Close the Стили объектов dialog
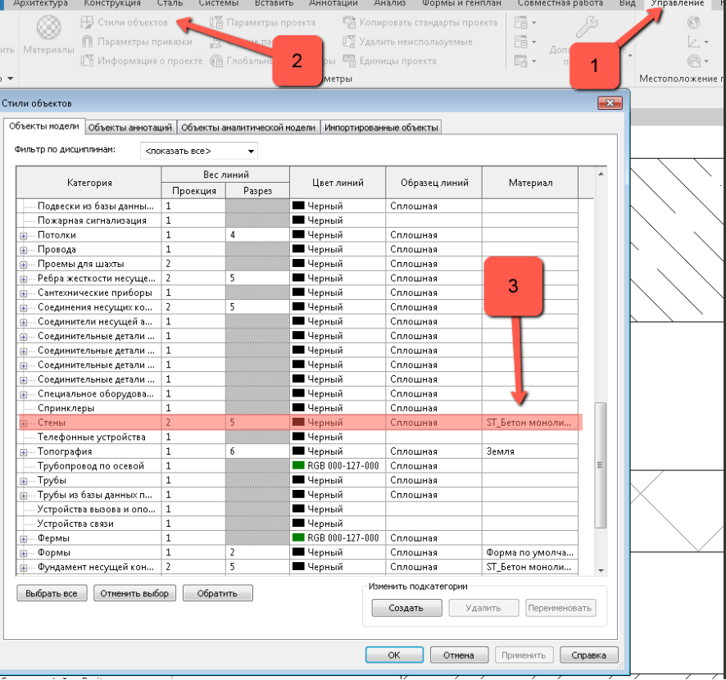 tap(610, 102)
